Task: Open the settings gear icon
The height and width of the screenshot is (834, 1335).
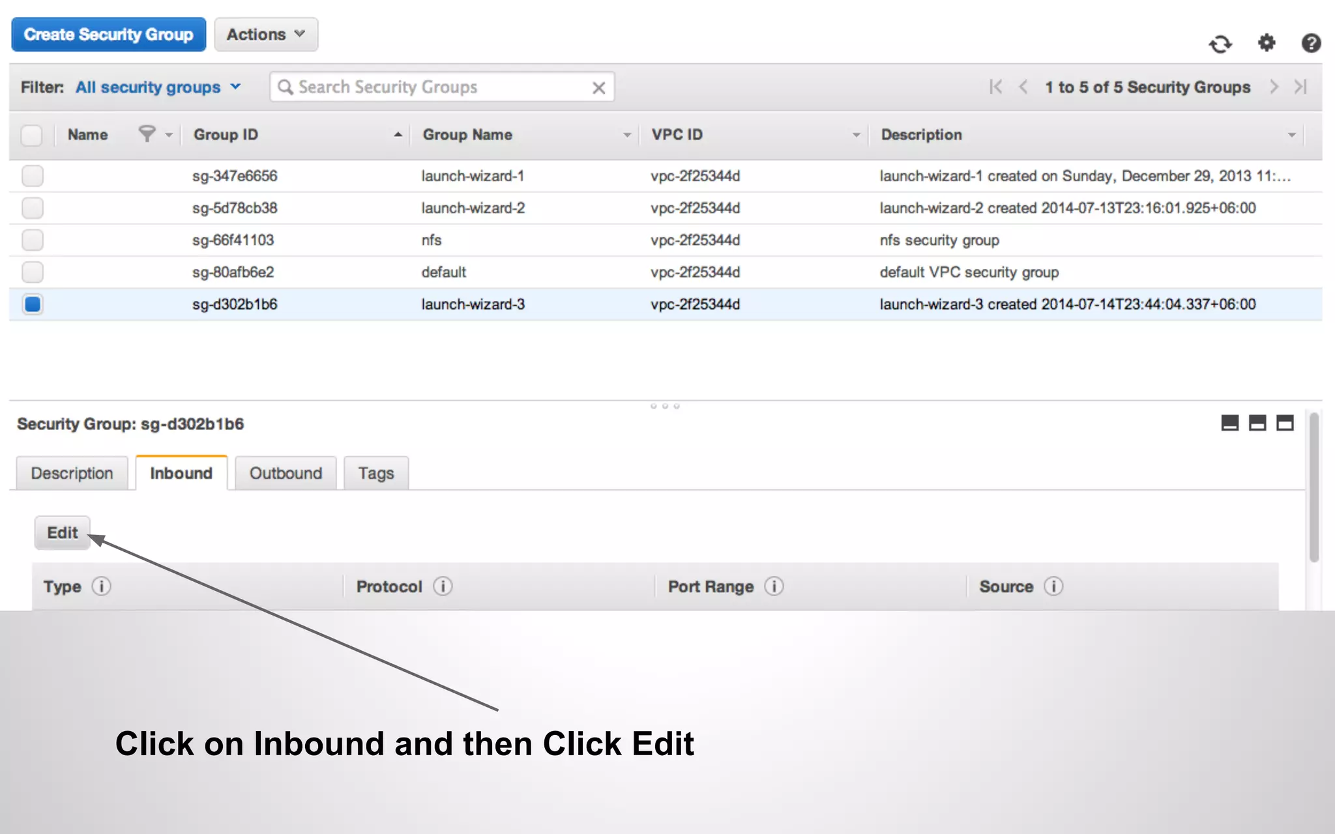Action: coord(1266,43)
